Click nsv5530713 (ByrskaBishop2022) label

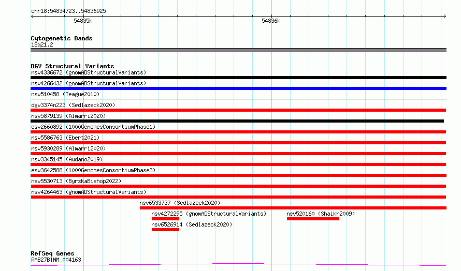tap(76, 181)
